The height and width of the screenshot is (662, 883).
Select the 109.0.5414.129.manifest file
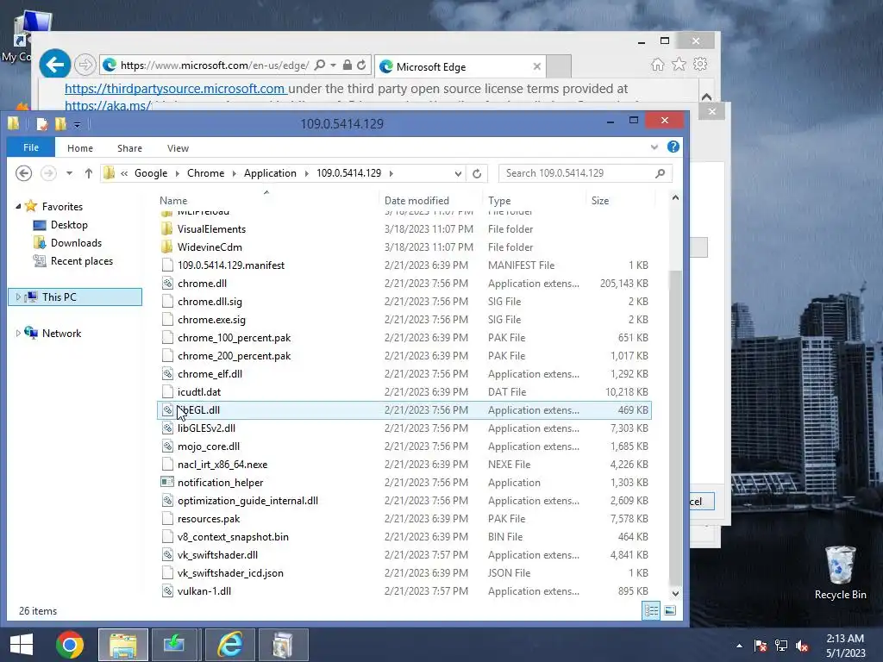coord(231,265)
